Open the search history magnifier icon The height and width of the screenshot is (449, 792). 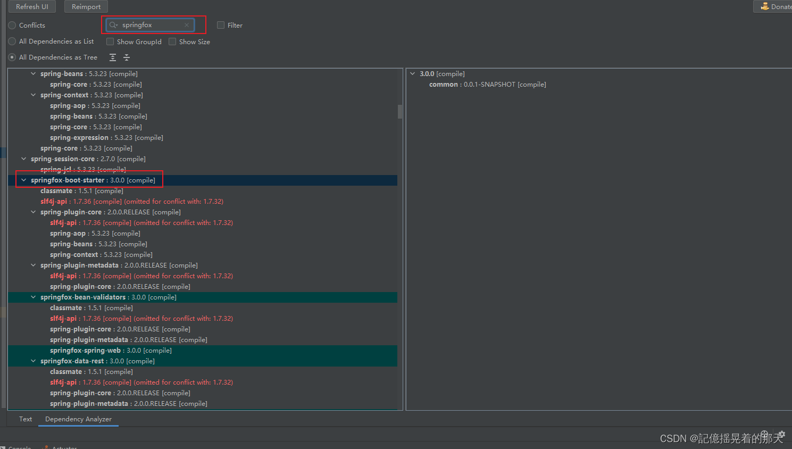[x=112, y=24]
